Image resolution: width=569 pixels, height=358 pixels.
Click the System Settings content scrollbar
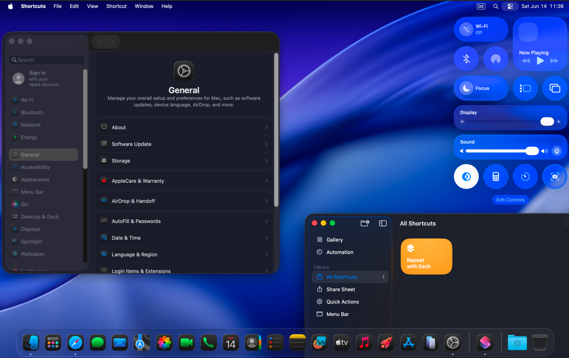coord(276,130)
